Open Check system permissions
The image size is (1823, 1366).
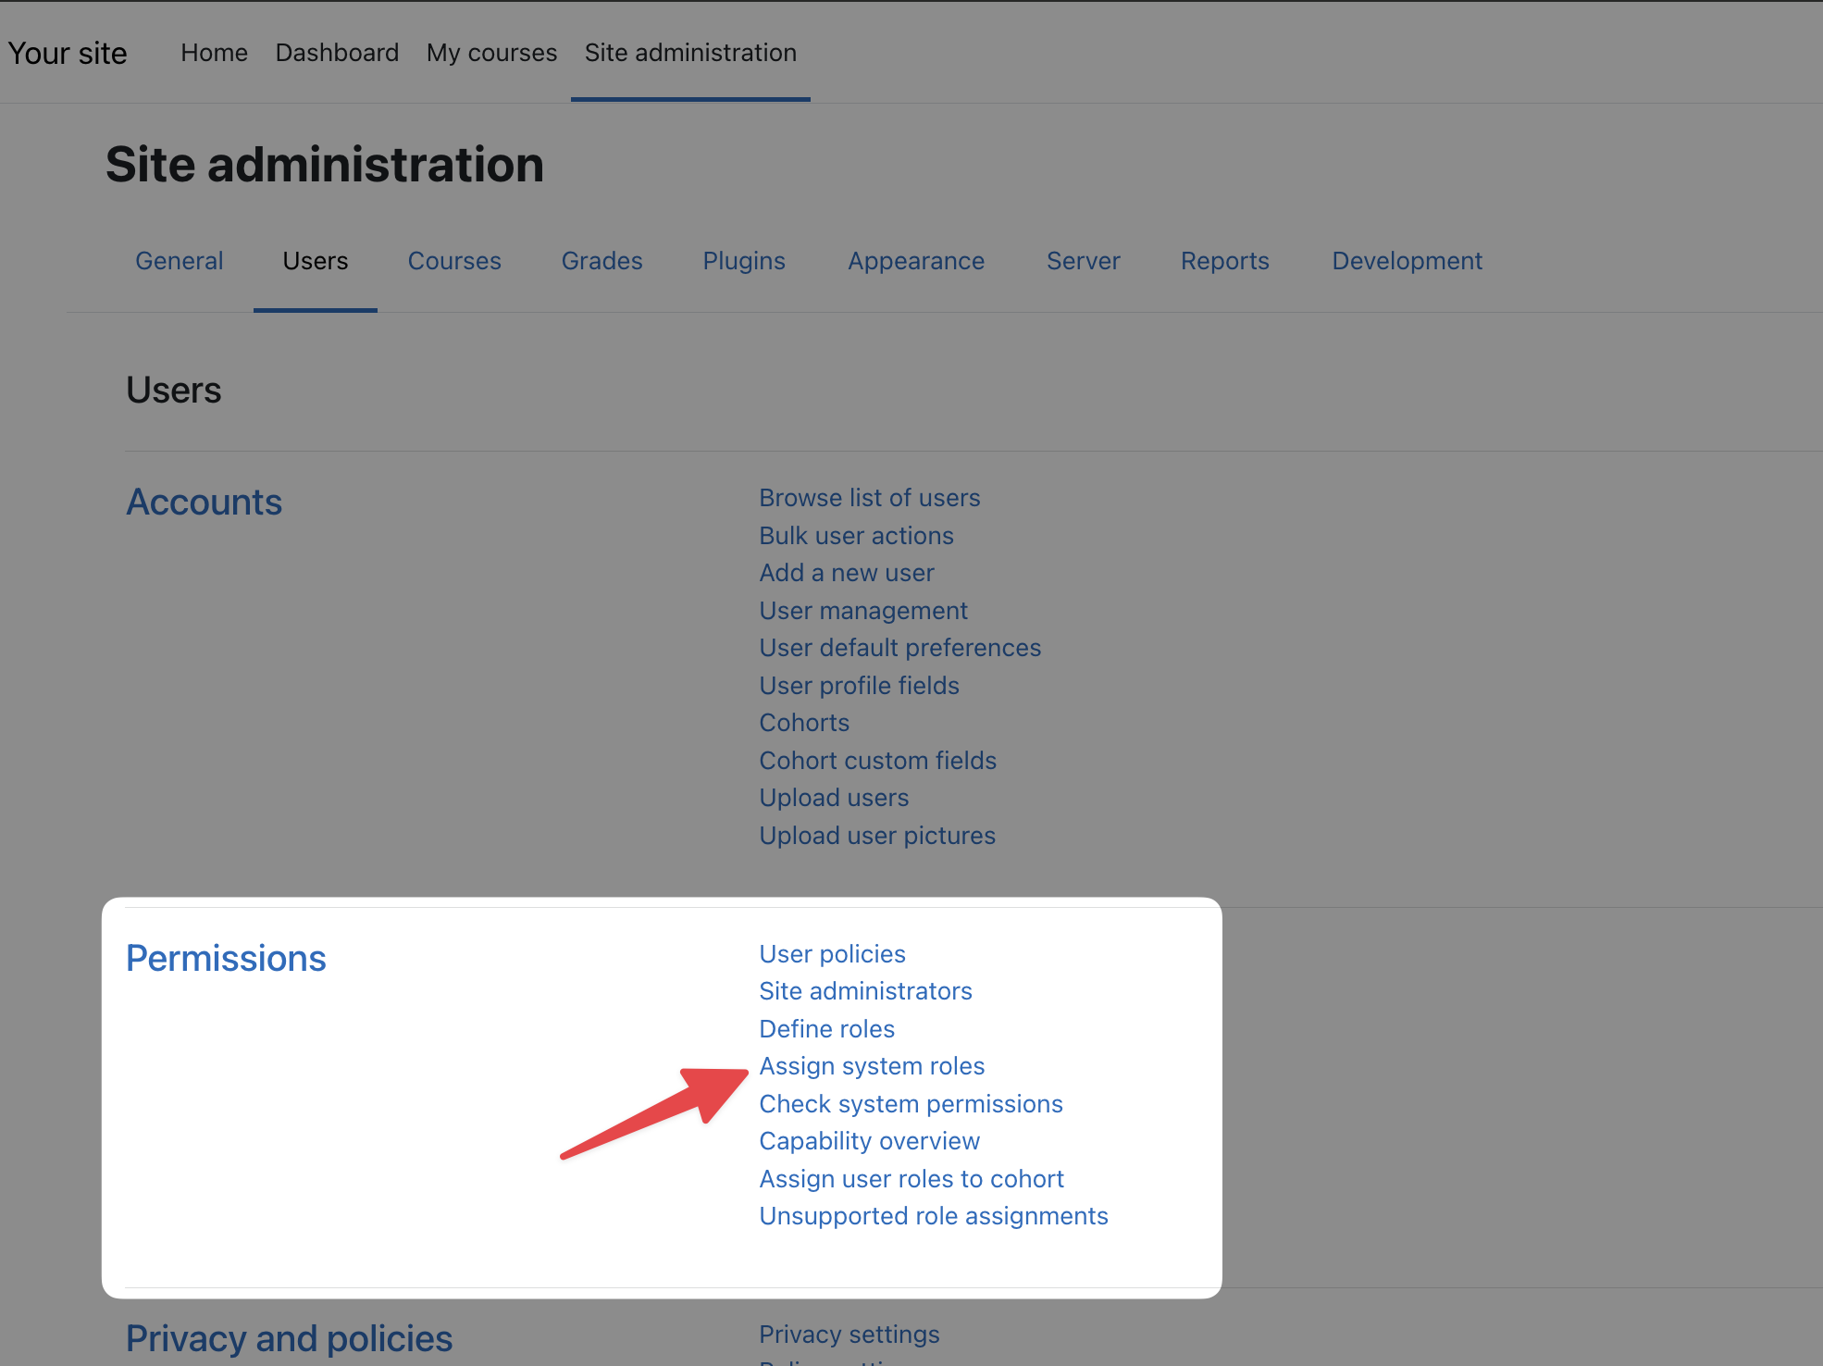point(911,1104)
